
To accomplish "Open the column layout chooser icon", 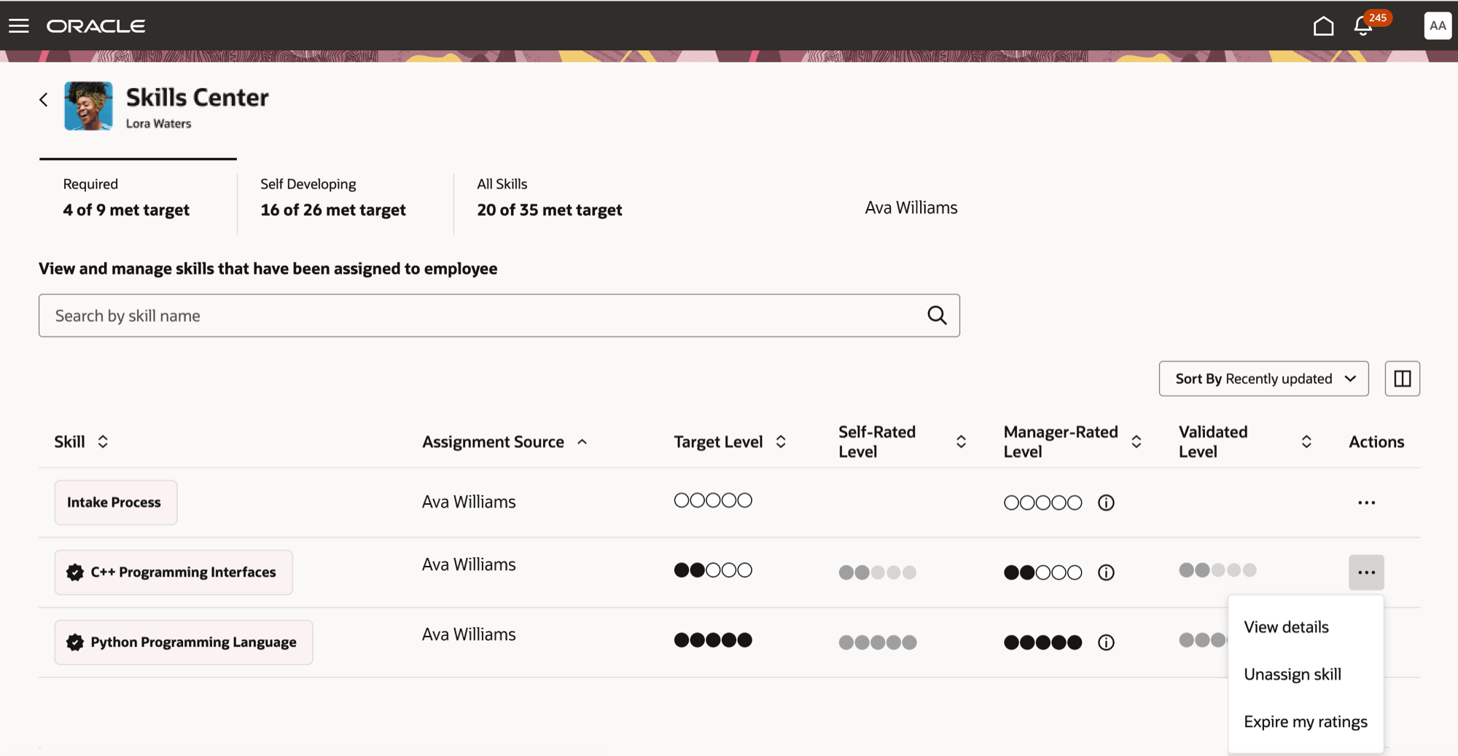I will 1402,379.
